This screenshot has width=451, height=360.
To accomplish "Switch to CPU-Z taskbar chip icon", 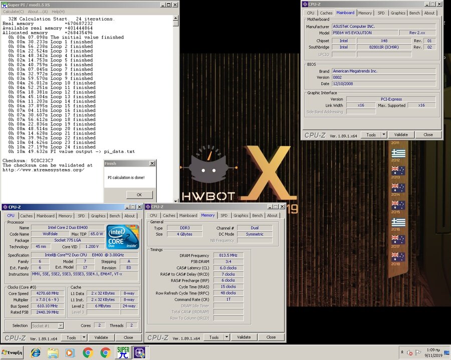I will tap(140, 352).
